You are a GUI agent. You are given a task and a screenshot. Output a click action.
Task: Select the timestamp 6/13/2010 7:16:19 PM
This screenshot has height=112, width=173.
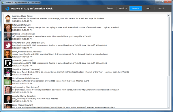[x=22, y=75]
